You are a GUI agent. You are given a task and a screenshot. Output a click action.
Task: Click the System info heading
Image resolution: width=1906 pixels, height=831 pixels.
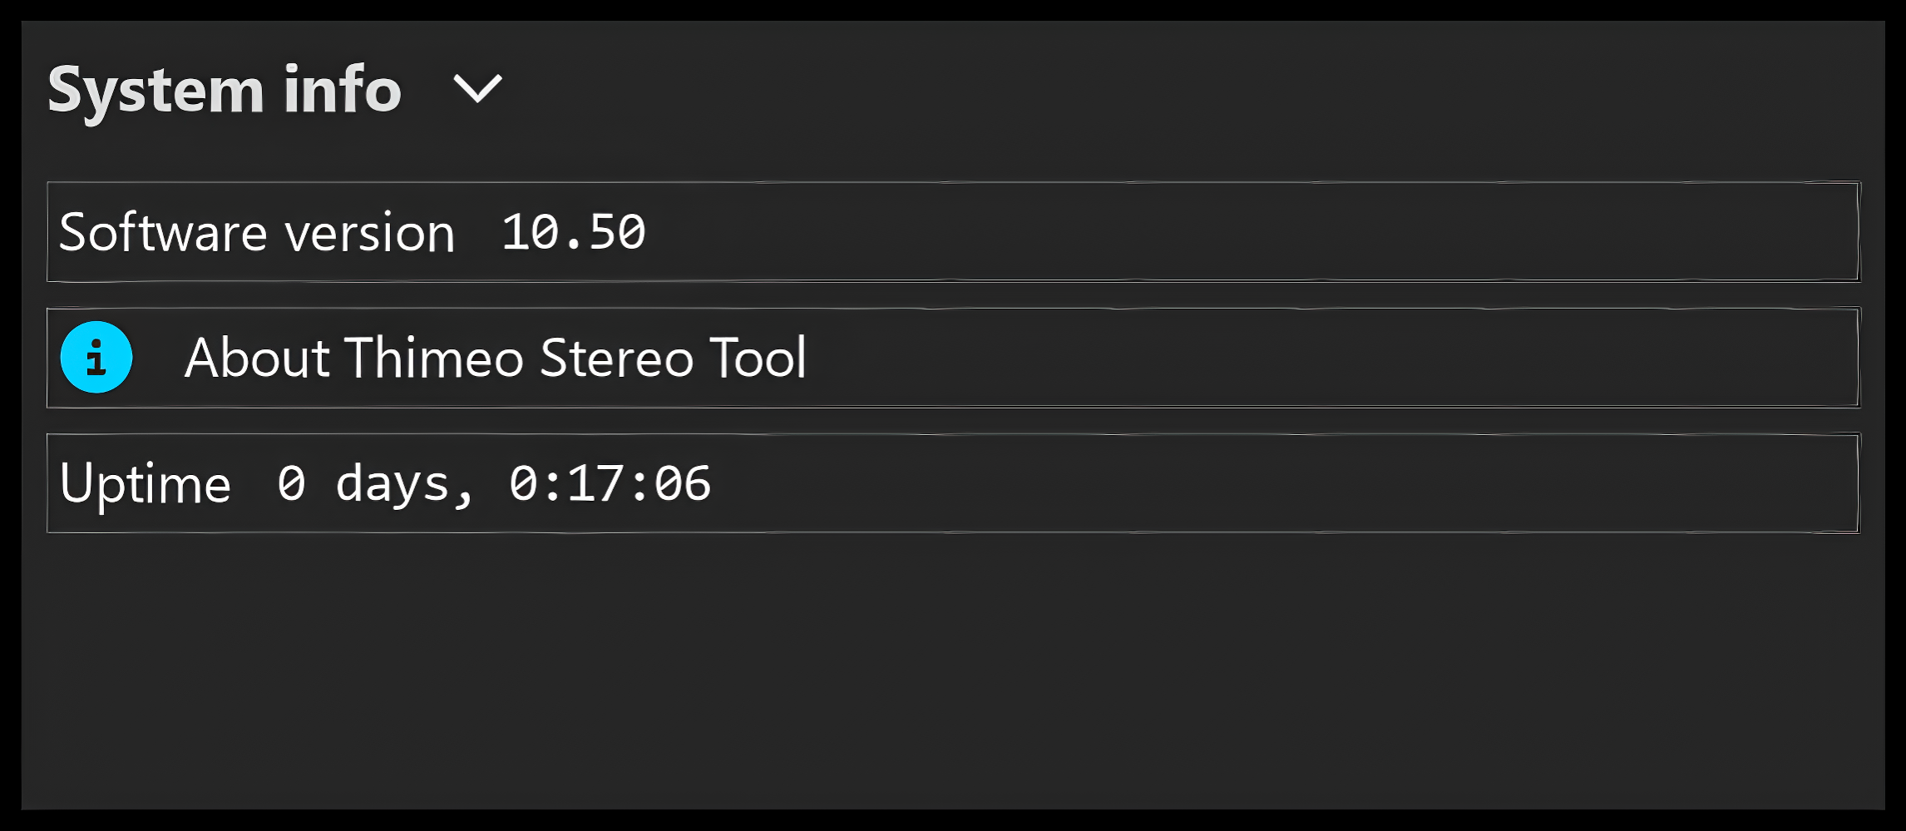click(225, 90)
